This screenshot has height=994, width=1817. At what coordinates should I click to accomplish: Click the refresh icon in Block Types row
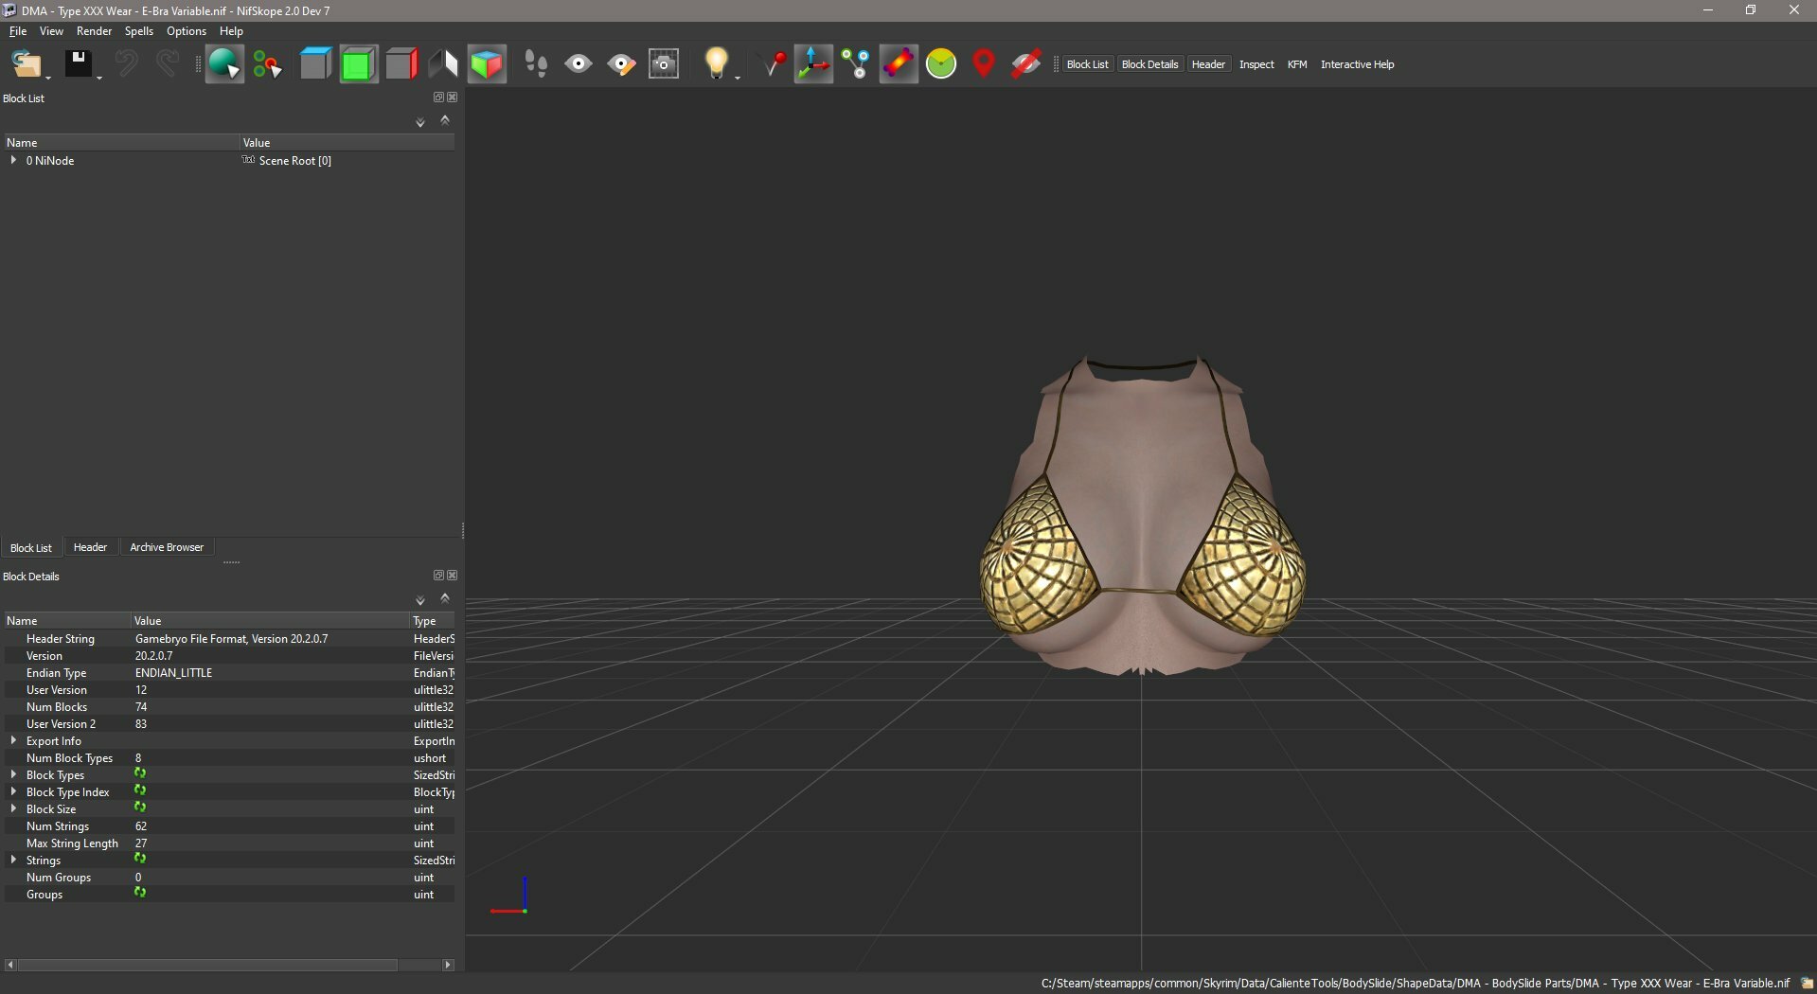[140, 773]
